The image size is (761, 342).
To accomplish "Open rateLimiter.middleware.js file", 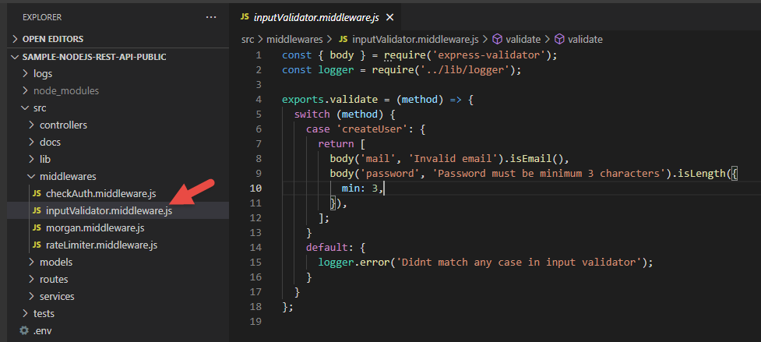I will click(x=118, y=245).
